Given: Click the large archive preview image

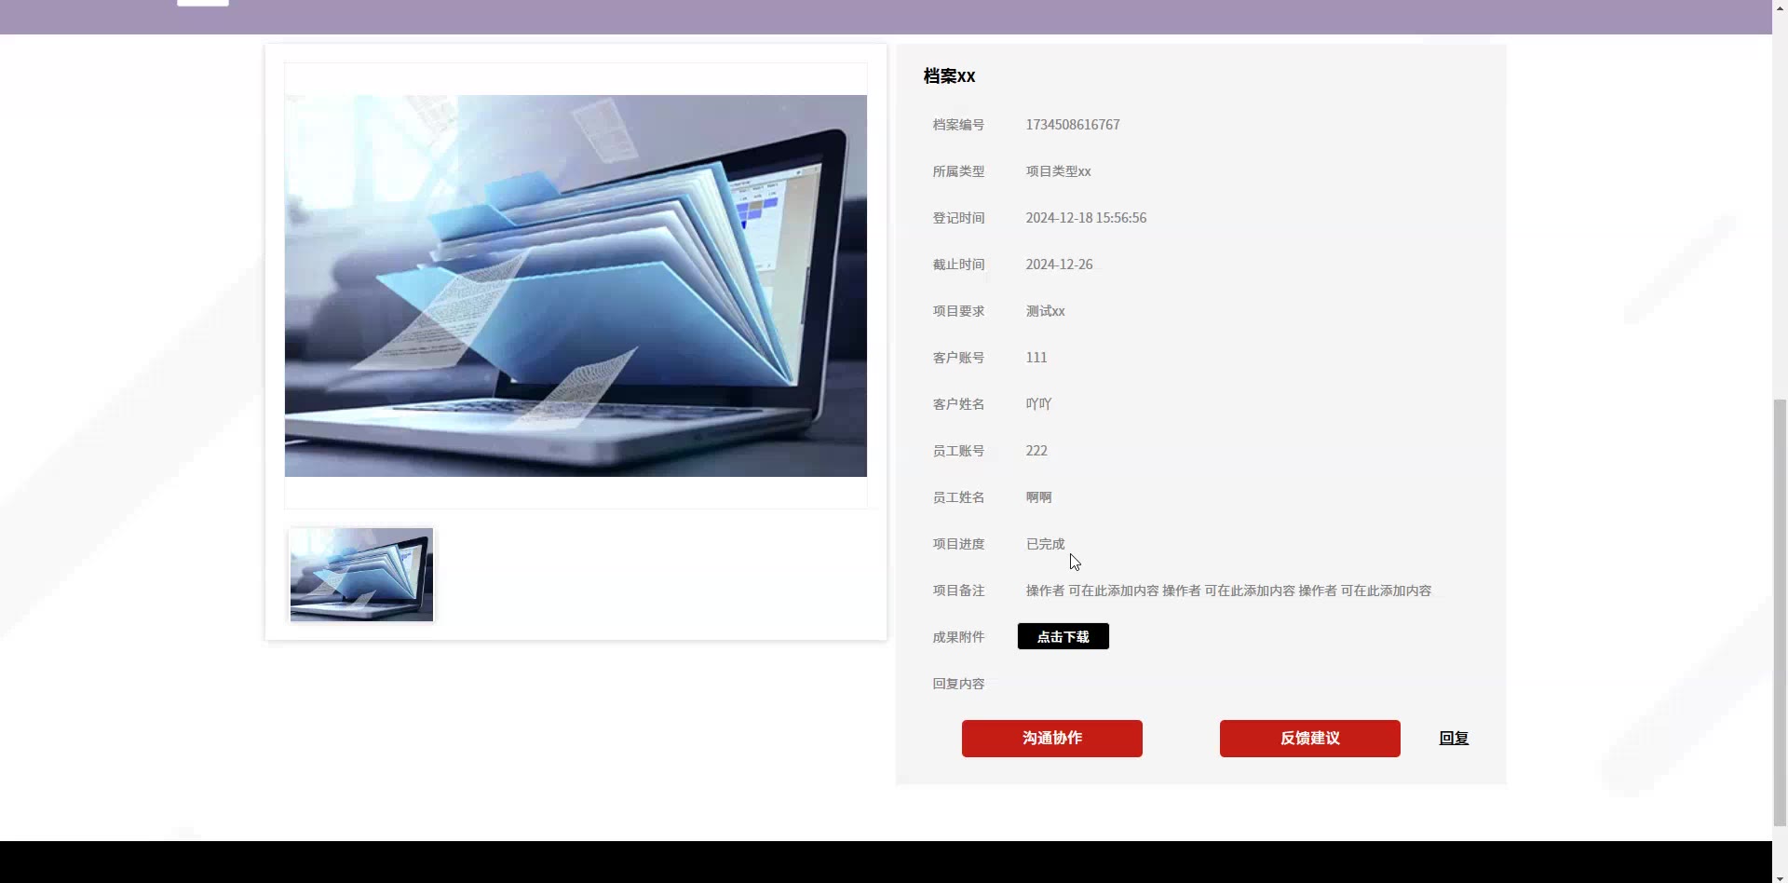Looking at the screenshot, I should pos(576,286).
